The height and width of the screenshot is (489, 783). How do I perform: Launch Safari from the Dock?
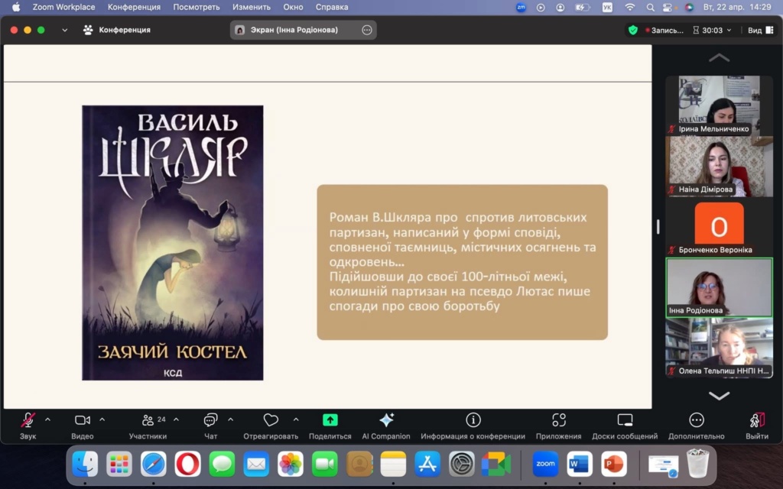[153, 465]
